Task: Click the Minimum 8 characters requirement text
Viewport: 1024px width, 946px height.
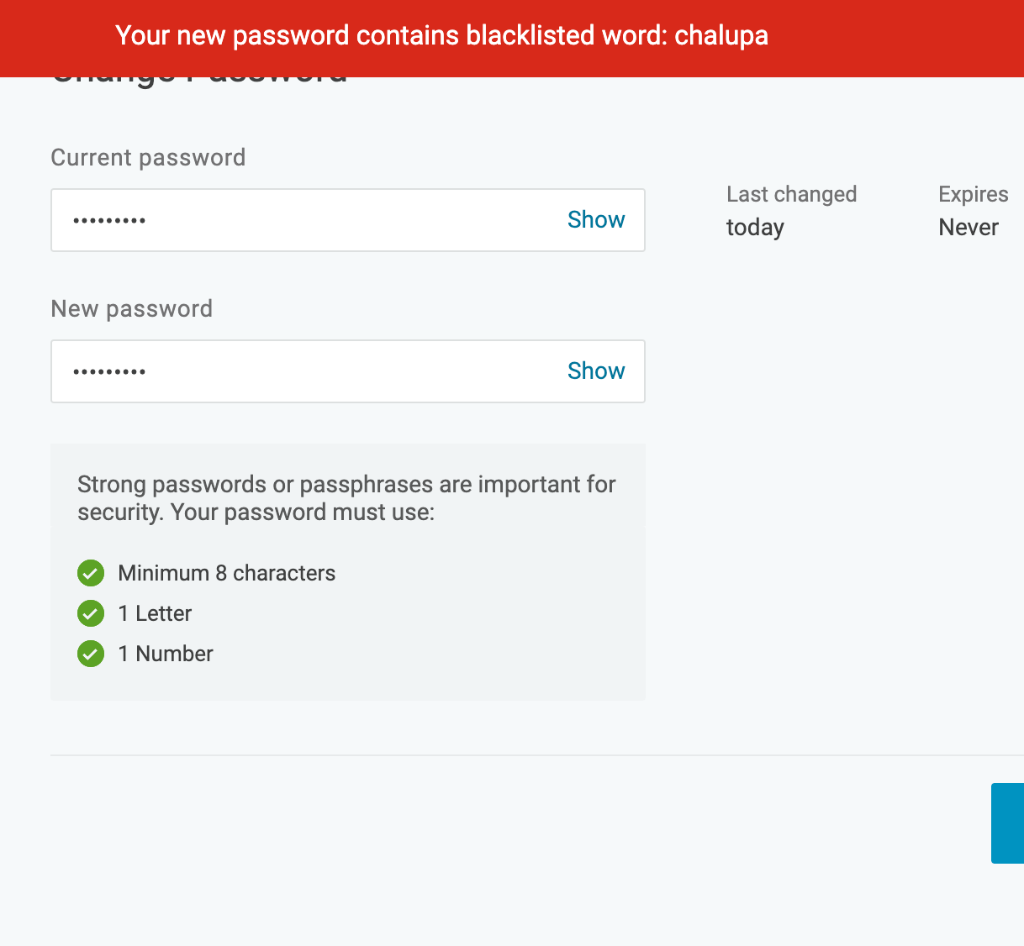Action: [x=227, y=573]
